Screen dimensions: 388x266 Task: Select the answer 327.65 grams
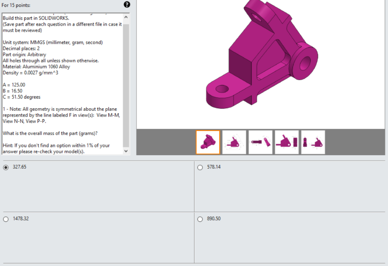6,167
